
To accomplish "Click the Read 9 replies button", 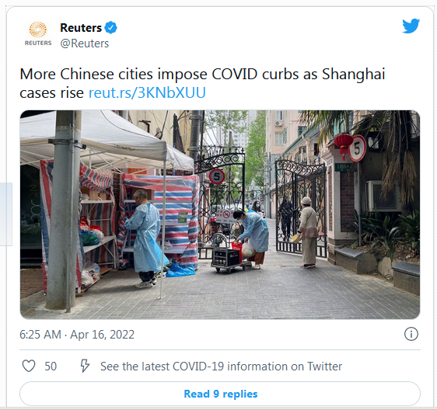I will tap(220, 394).
